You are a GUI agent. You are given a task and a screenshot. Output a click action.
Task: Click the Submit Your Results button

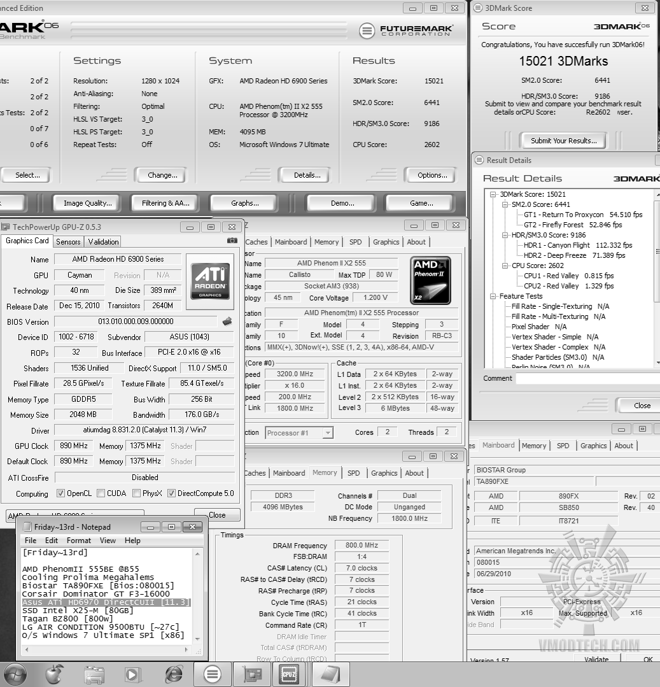point(564,141)
